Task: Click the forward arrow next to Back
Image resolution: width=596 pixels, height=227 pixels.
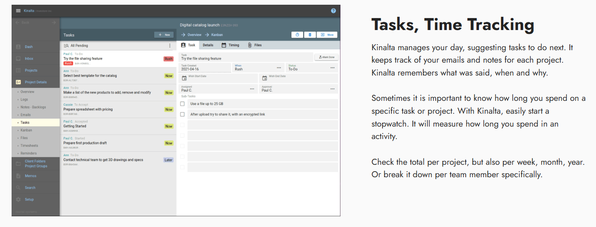Action: [x=54, y=22]
